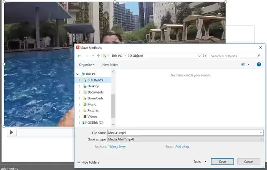This screenshot has height=170, width=267.
Task: Click the PowerPoint icon in dialog title bar
Action: pyautogui.click(x=78, y=47)
